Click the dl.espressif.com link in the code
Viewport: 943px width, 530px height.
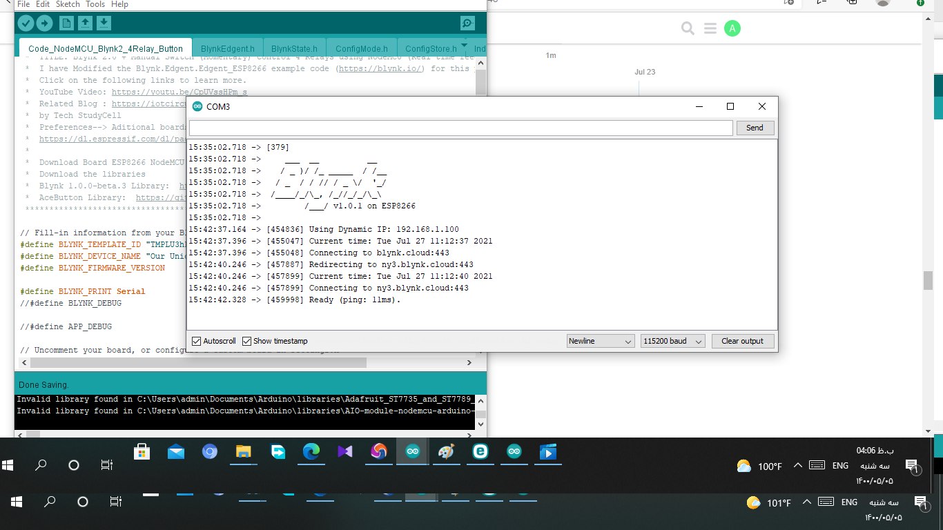pos(112,139)
